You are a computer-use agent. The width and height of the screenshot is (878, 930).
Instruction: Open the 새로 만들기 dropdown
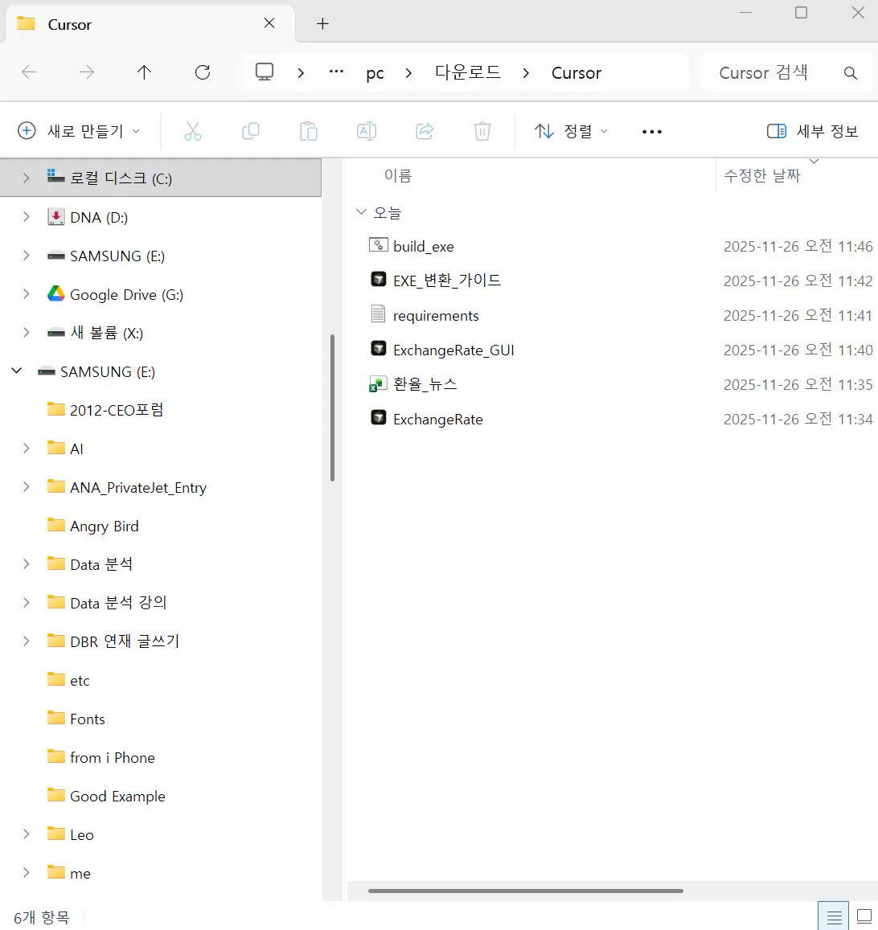click(79, 131)
